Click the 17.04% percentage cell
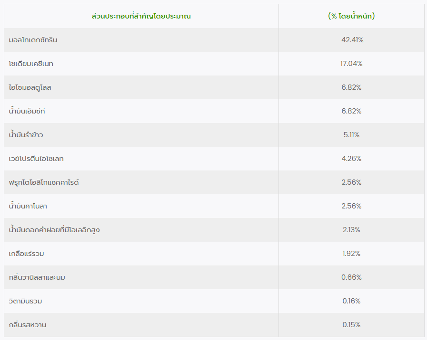The width and height of the screenshot is (427, 340). click(351, 64)
